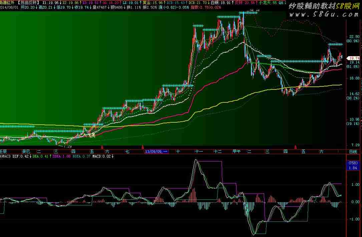Click the current price tag 19.74 on the axis
The height and width of the screenshot is (237, 362).
354,58
